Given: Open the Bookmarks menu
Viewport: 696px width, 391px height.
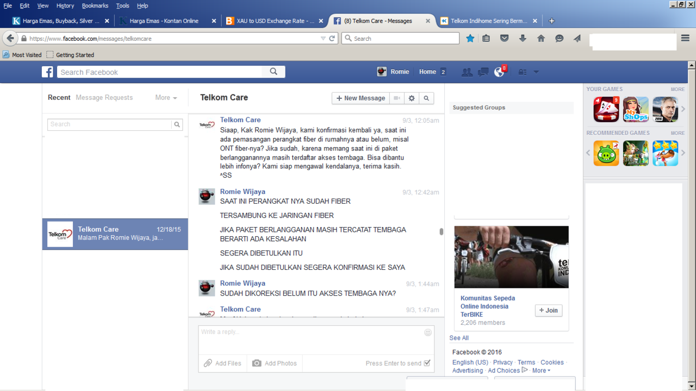Looking at the screenshot, I should [x=95, y=5].
